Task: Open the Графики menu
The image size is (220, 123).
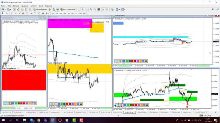Action: tap(25, 6)
